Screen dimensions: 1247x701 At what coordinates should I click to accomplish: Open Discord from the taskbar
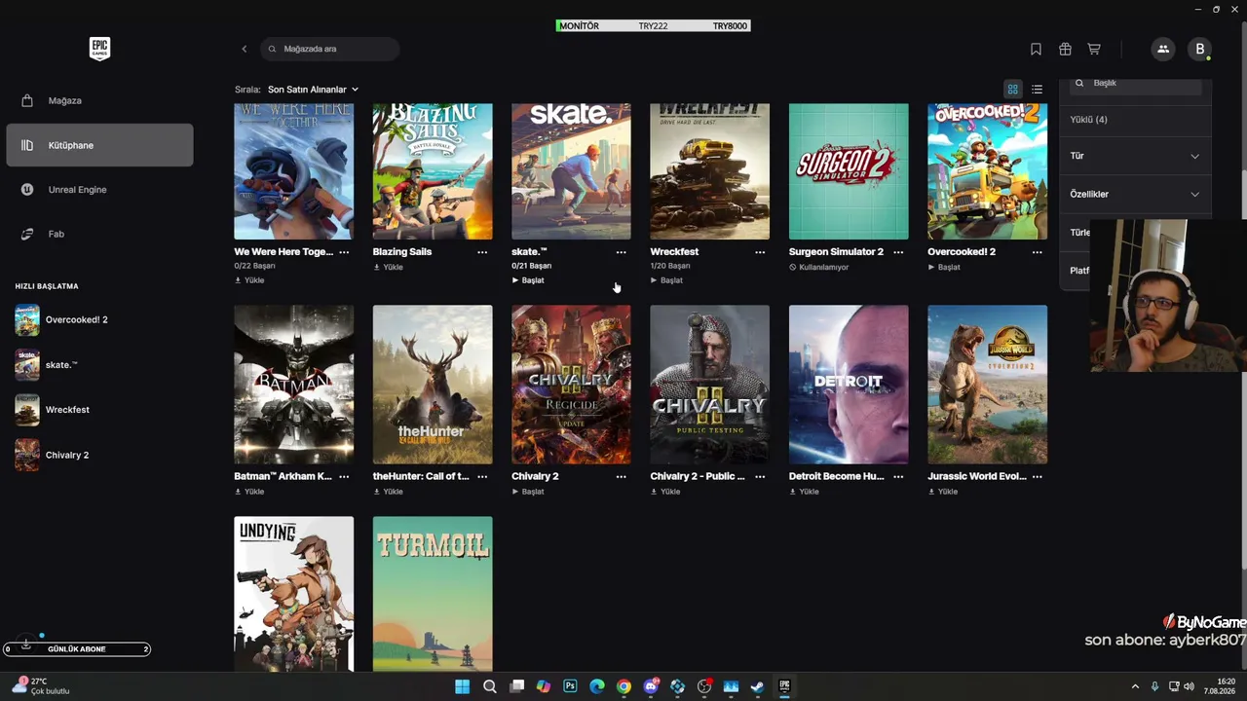[651, 686]
